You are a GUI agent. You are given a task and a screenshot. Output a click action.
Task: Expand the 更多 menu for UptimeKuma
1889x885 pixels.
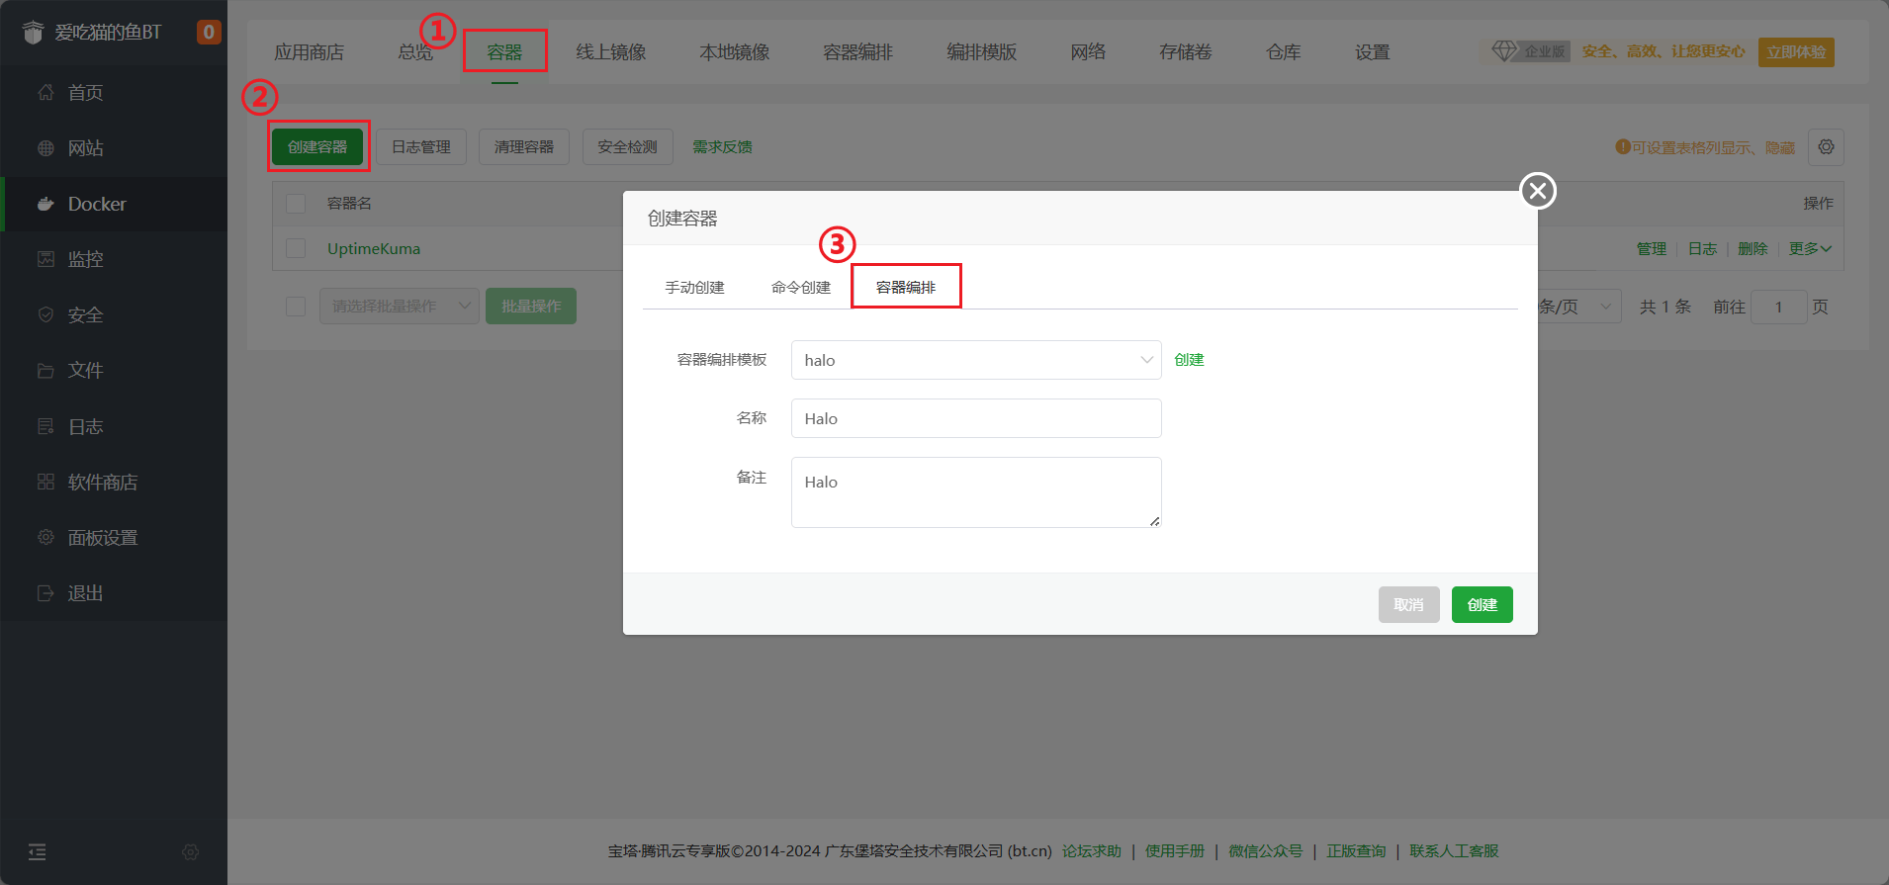pos(1809,249)
